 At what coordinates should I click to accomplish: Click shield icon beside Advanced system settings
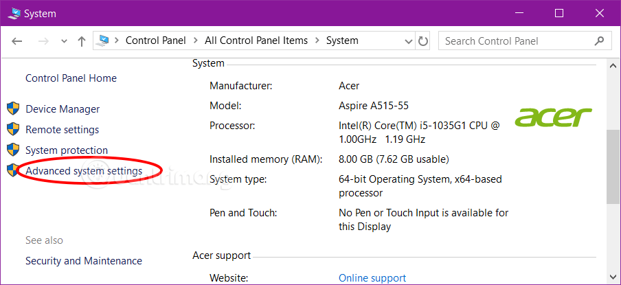pyautogui.click(x=14, y=170)
